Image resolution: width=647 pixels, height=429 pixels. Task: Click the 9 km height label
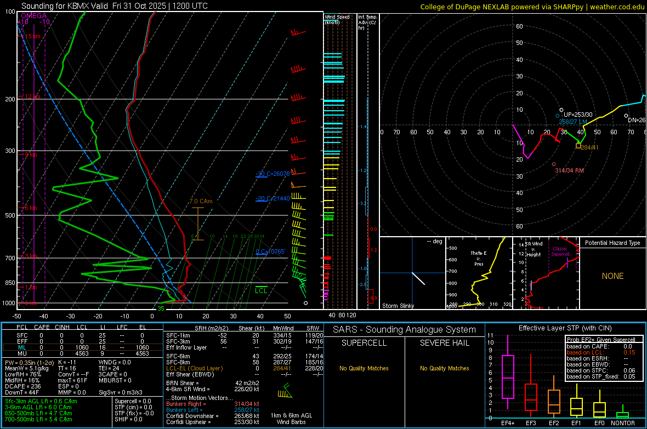click(30, 155)
